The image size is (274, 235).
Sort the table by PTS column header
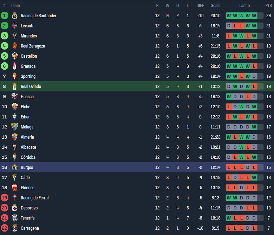[268, 6]
